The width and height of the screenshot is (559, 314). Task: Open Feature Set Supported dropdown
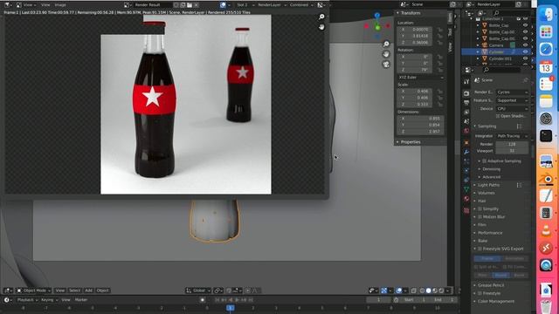[x=513, y=100]
